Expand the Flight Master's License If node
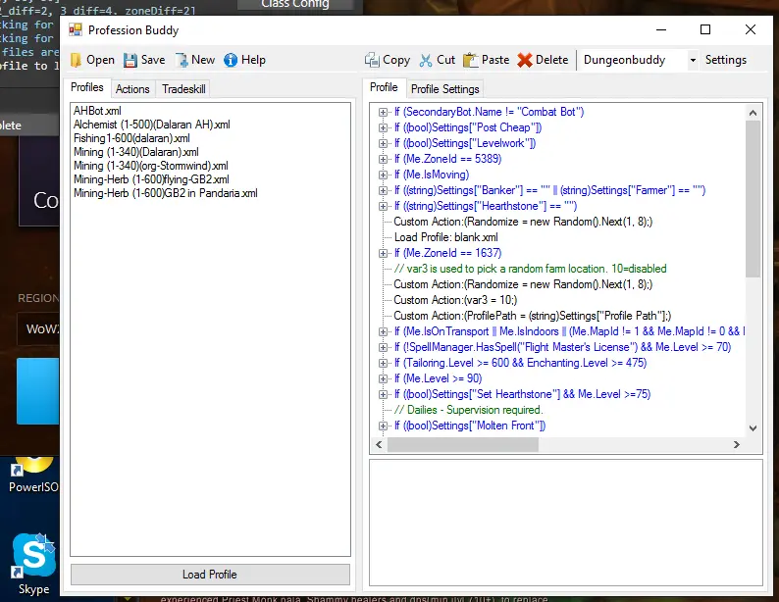 click(383, 347)
